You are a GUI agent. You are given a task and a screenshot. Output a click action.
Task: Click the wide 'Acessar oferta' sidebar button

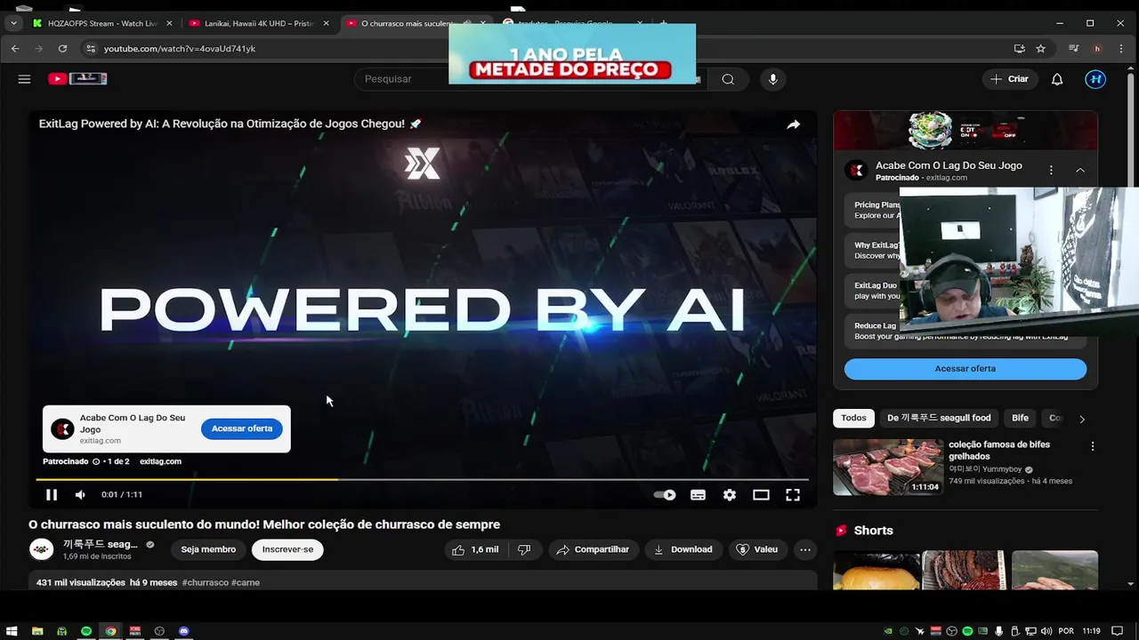(x=965, y=369)
